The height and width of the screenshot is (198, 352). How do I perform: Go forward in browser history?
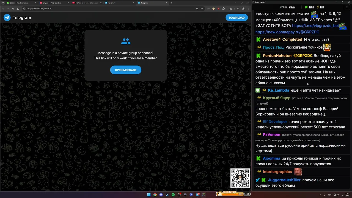tap(8, 9)
